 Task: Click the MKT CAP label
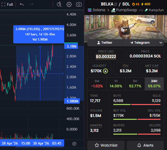pyautogui.click(x=152, y=66)
